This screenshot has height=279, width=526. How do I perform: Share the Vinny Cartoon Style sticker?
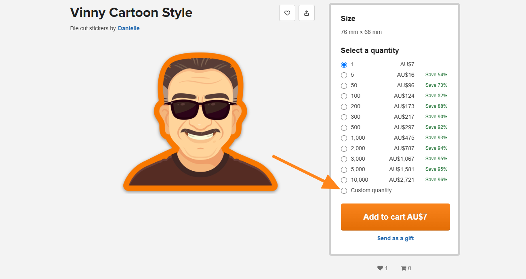(x=306, y=13)
